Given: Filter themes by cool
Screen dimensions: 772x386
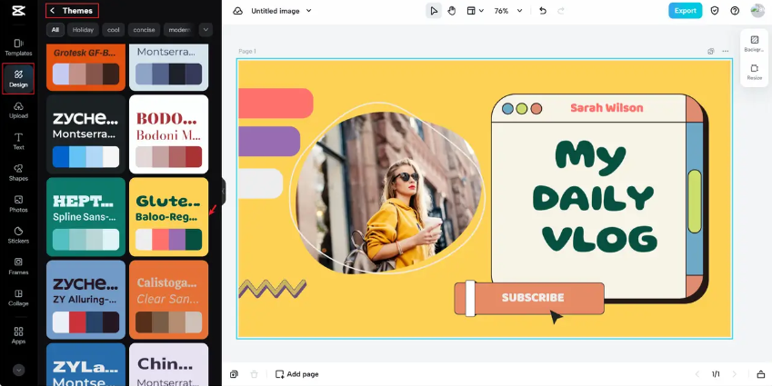Looking at the screenshot, I should [x=114, y=30].
